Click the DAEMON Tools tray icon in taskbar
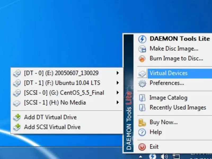The width and height of the screenshot is (212, 159). [x=153, y=156]
